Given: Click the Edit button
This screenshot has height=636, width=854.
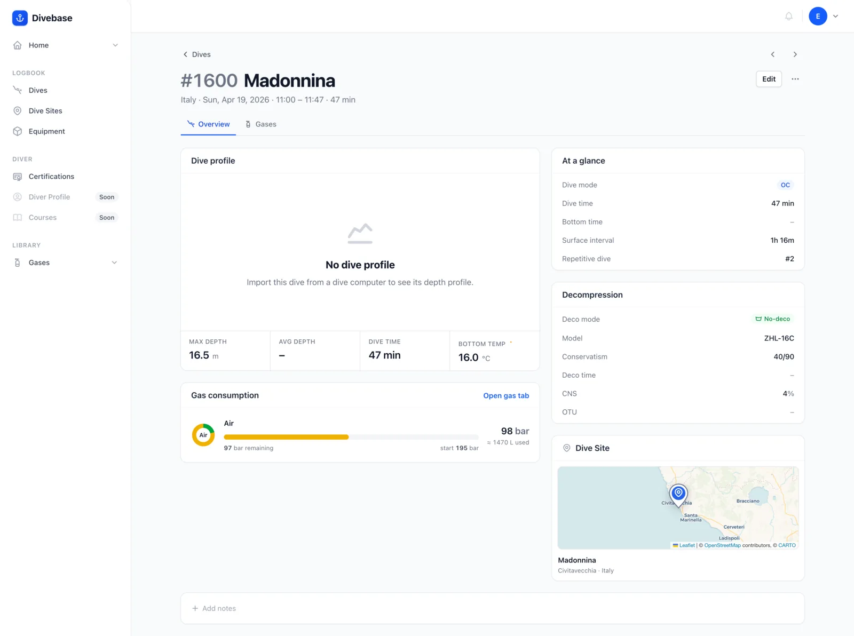Looking at the screenshot, I should pos(769,79).
